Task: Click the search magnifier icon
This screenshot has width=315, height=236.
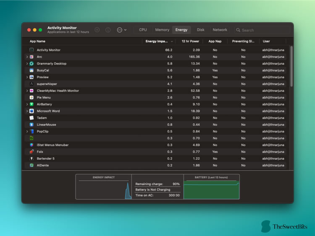Action: [x=238, y=30]
